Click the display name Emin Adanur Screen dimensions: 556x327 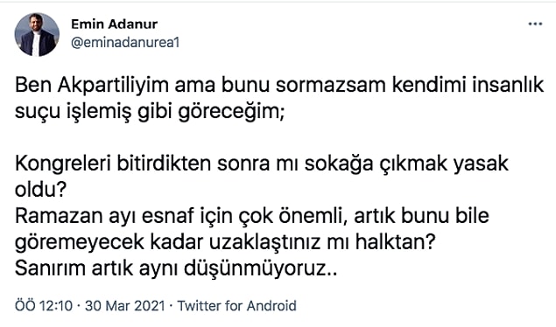pos(114,24)
